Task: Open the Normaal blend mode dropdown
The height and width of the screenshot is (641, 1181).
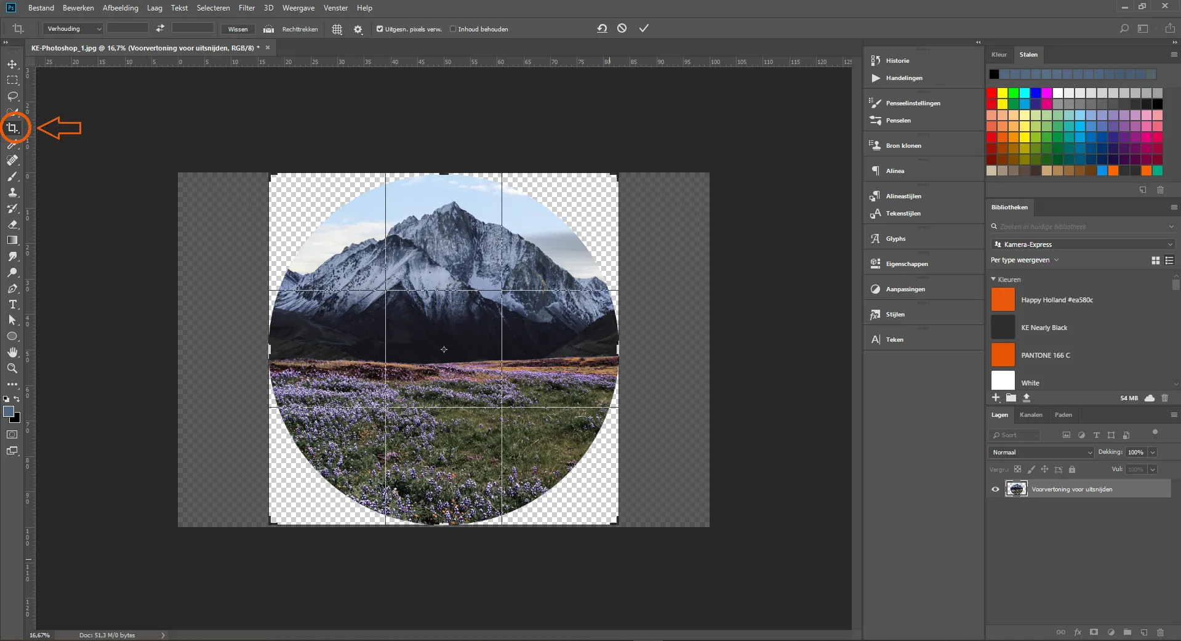Action: (x=1041, y=453)
